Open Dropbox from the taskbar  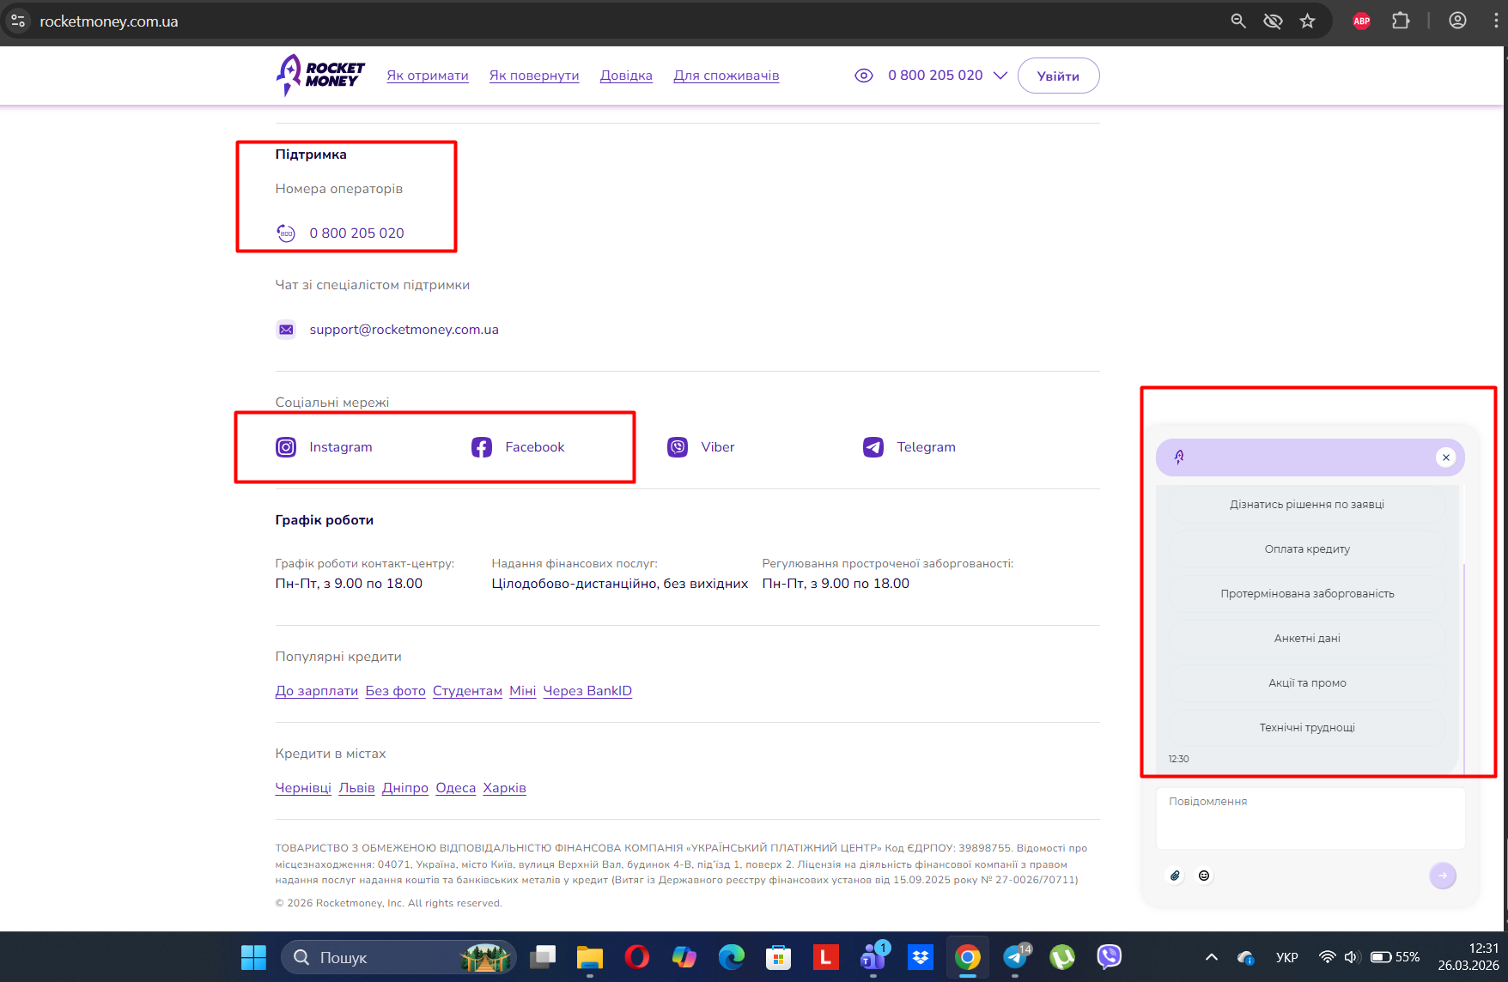point(921,956)
